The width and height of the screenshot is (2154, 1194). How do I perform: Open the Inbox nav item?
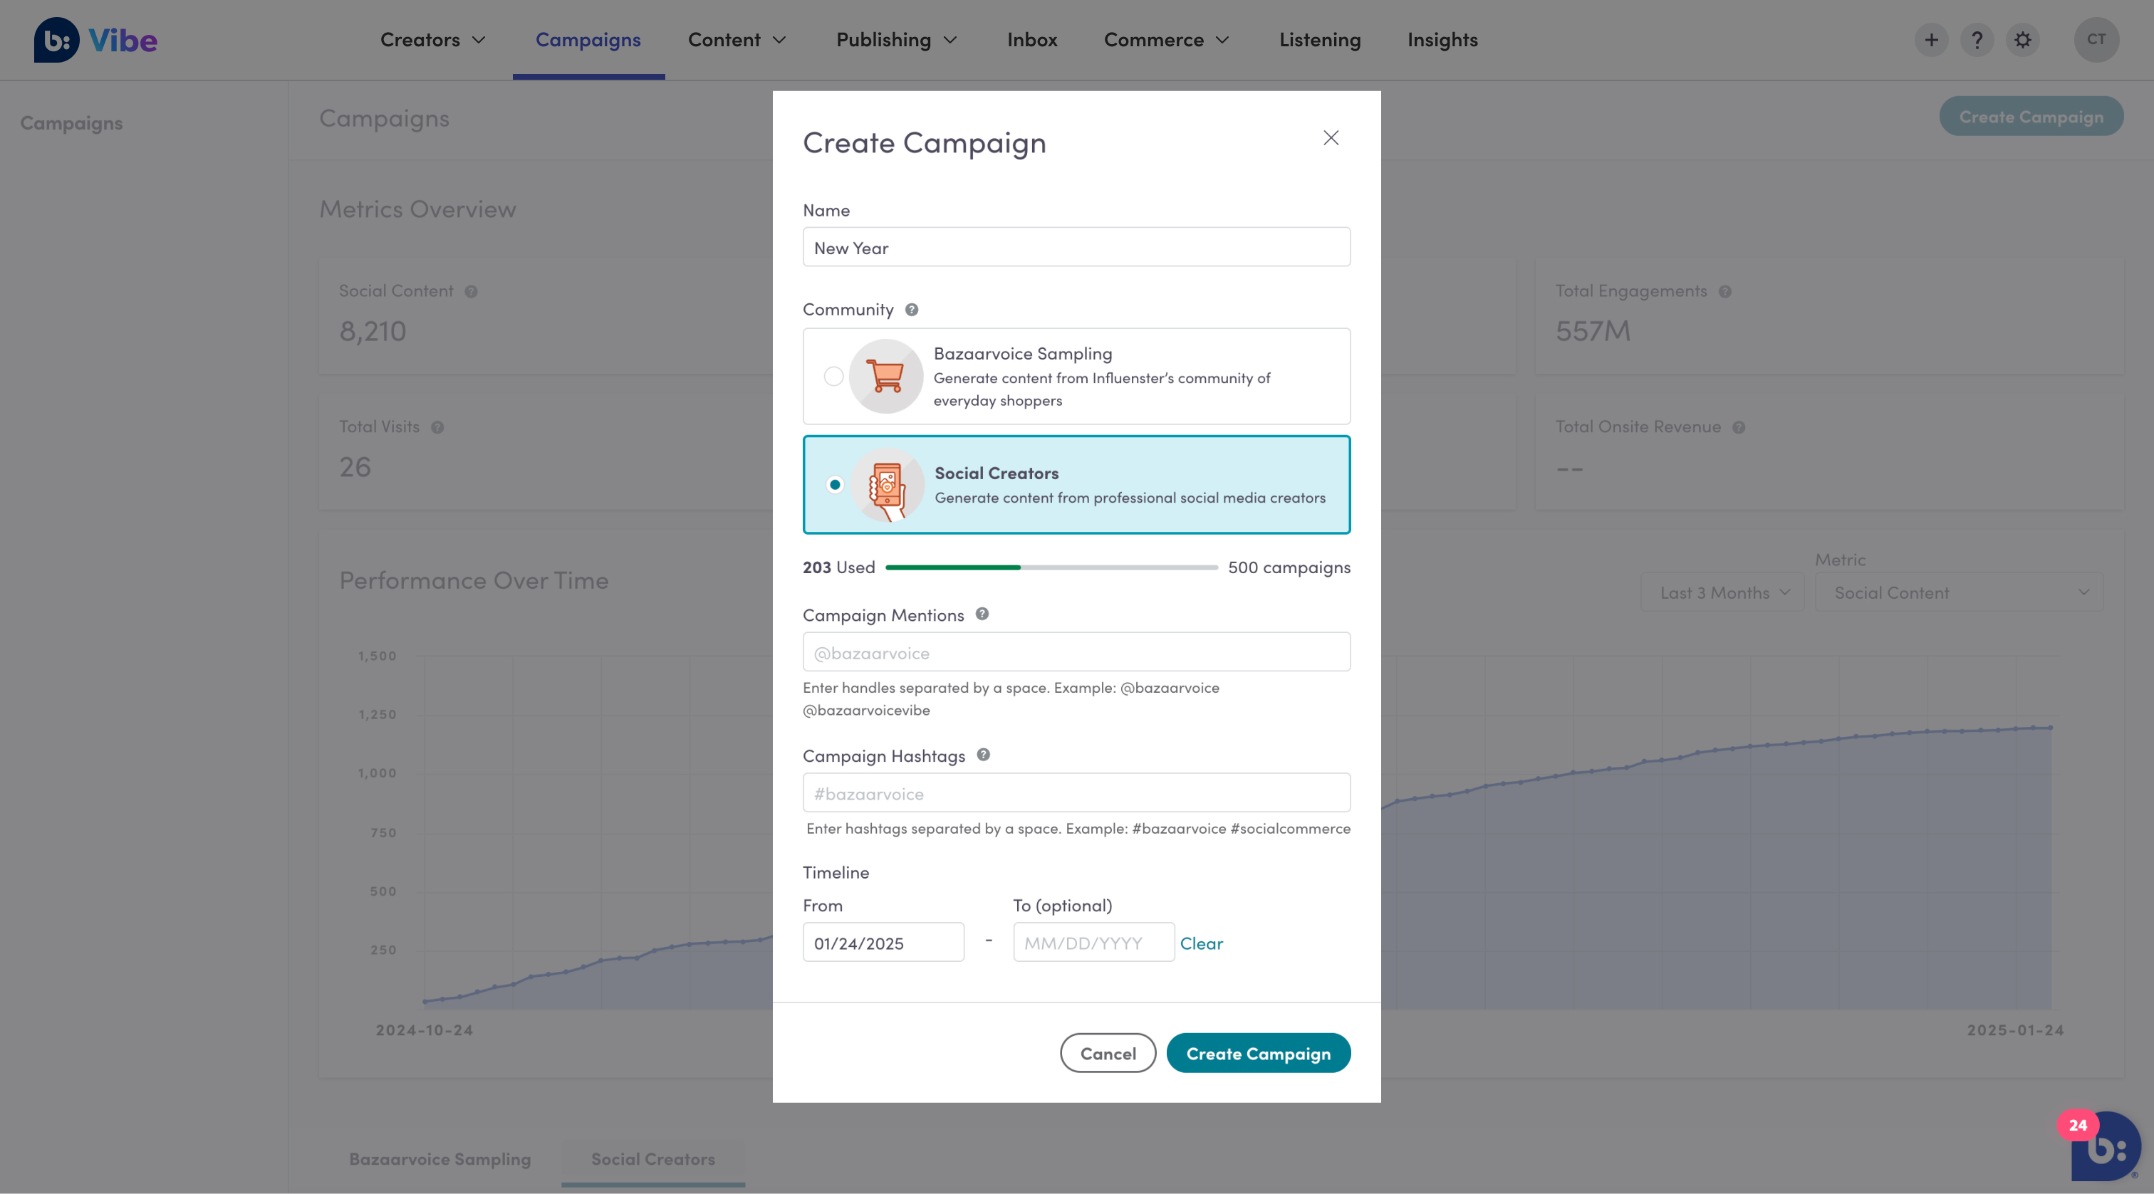click(x=1032, y=40)
